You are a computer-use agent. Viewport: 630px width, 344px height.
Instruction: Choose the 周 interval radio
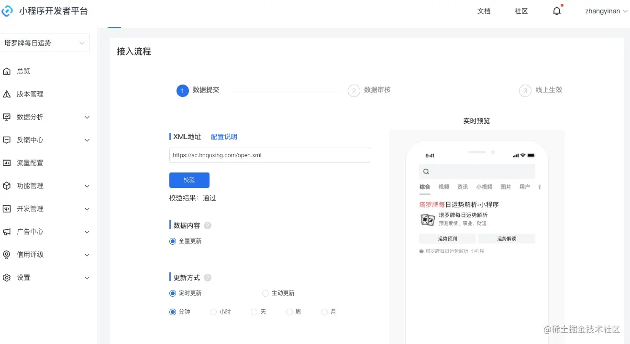point(289,312)
